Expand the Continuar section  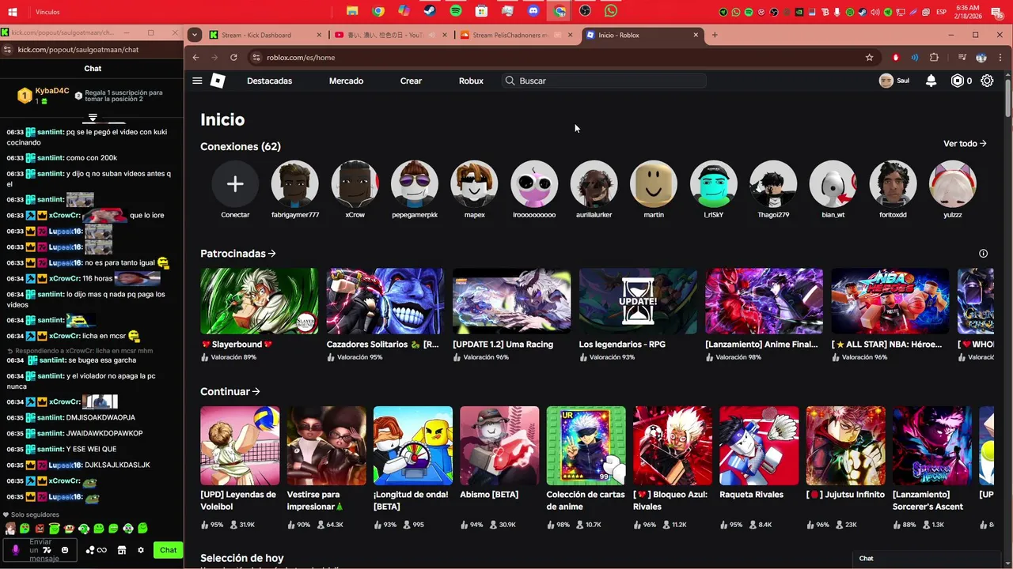click(230, 392)
